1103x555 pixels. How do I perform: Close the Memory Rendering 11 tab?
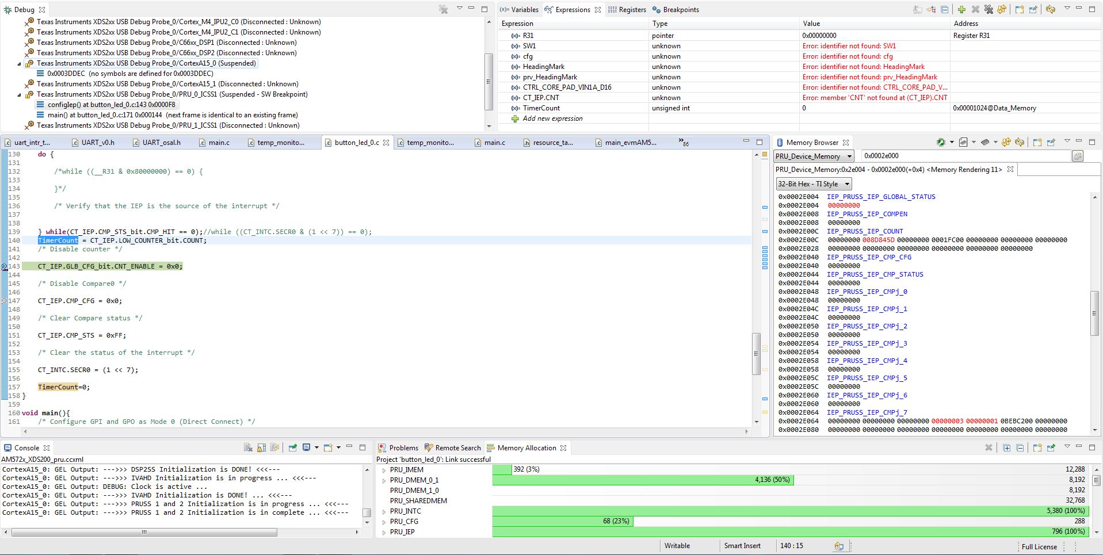(x=1010, y=170)
